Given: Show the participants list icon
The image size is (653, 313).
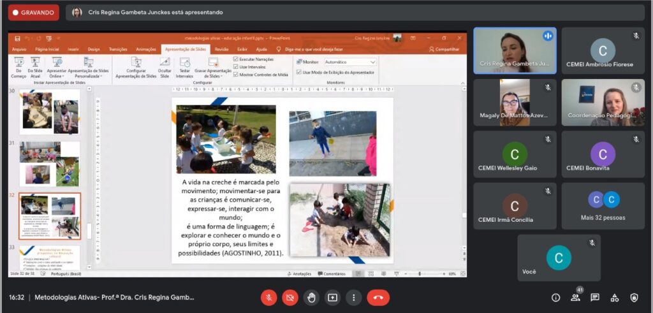Looking at the screenshot, I should click(575, 298).
